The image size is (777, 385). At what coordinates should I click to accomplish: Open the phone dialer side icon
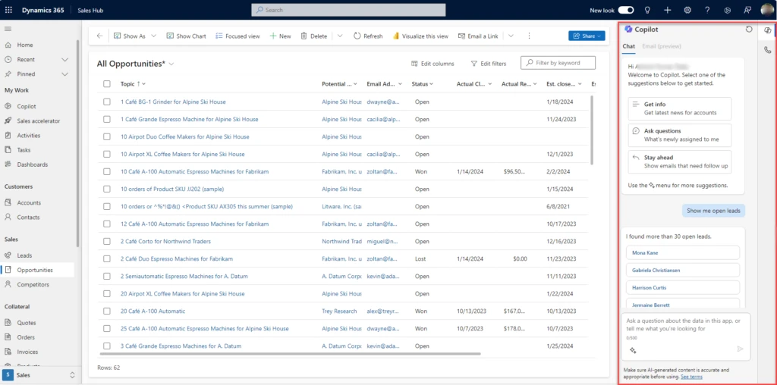(768, 50)
